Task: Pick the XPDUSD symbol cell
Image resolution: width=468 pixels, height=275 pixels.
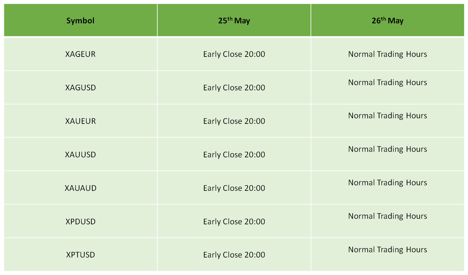Action: click(x=80, y=221)
